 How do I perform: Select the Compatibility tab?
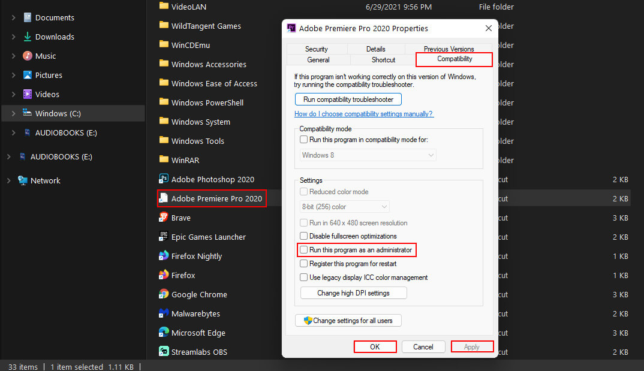[x=455, y=59]
